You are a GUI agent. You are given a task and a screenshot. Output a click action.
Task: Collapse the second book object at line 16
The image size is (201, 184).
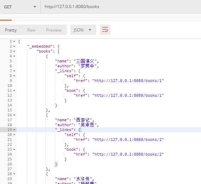tap(14, 115)
